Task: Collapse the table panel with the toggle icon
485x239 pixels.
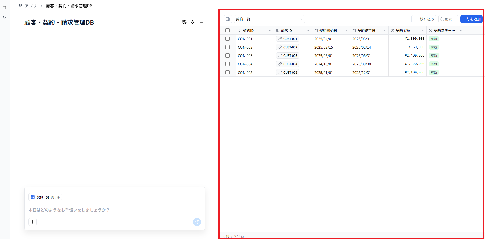Action: pos(228,19)
